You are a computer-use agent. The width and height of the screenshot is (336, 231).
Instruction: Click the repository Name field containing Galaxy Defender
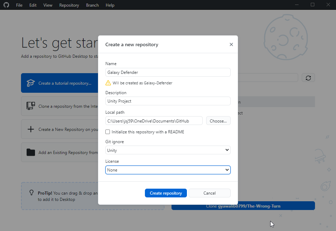click(x=168, y=72)
